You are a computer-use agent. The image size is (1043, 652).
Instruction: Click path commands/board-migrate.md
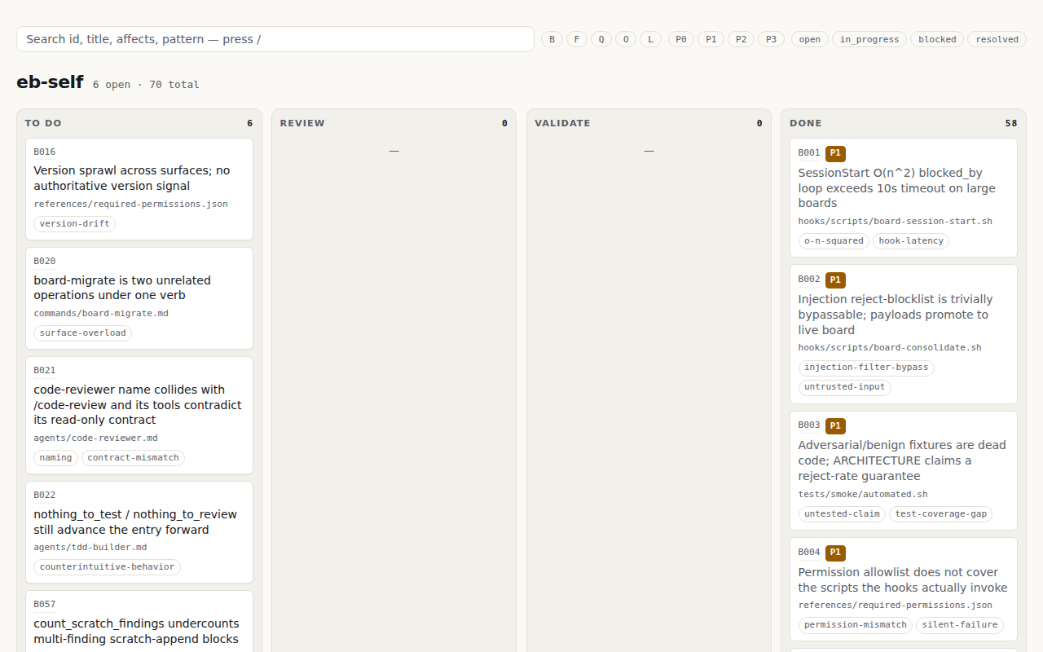(x=101, y=313)
